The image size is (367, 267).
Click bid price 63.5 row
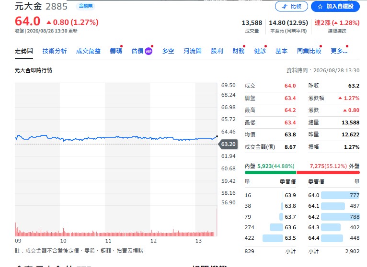pos(270,238)
